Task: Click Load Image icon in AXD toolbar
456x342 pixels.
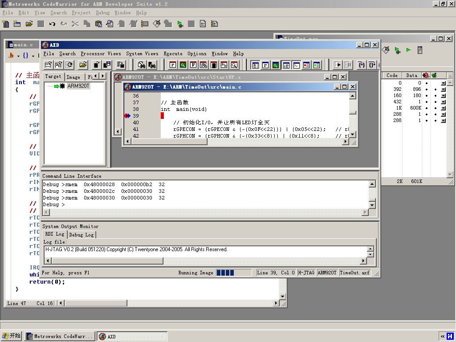Action: click(x=48, y=65)
